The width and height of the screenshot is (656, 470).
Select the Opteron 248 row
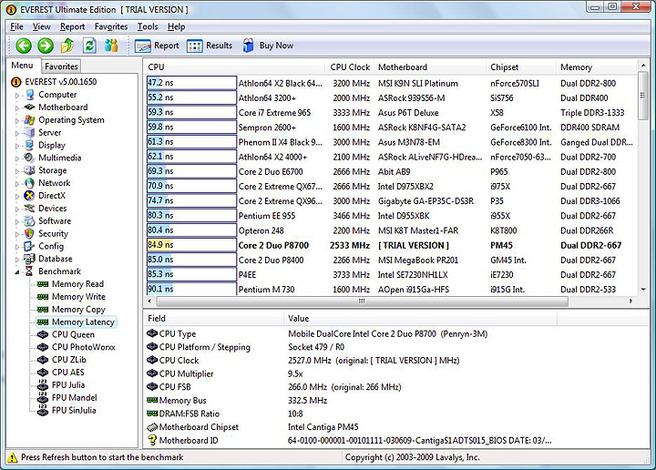(x=391, y=230)
